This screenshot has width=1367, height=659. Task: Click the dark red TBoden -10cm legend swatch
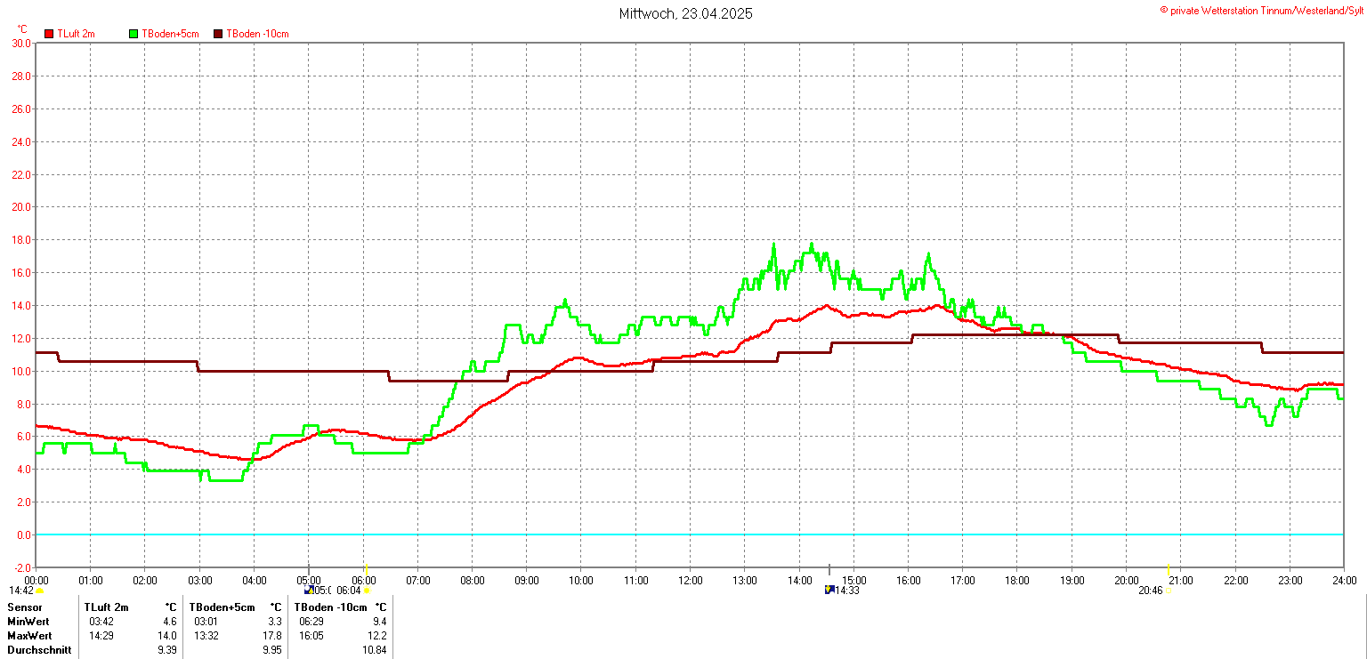coord(218,34)
